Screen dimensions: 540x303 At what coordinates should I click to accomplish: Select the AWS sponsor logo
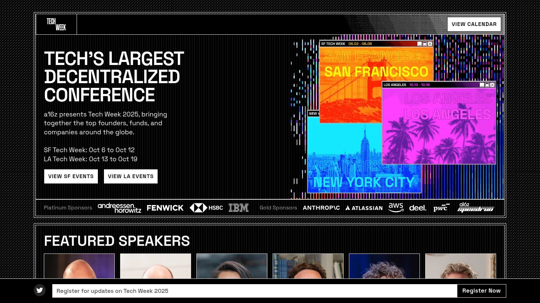396,208
